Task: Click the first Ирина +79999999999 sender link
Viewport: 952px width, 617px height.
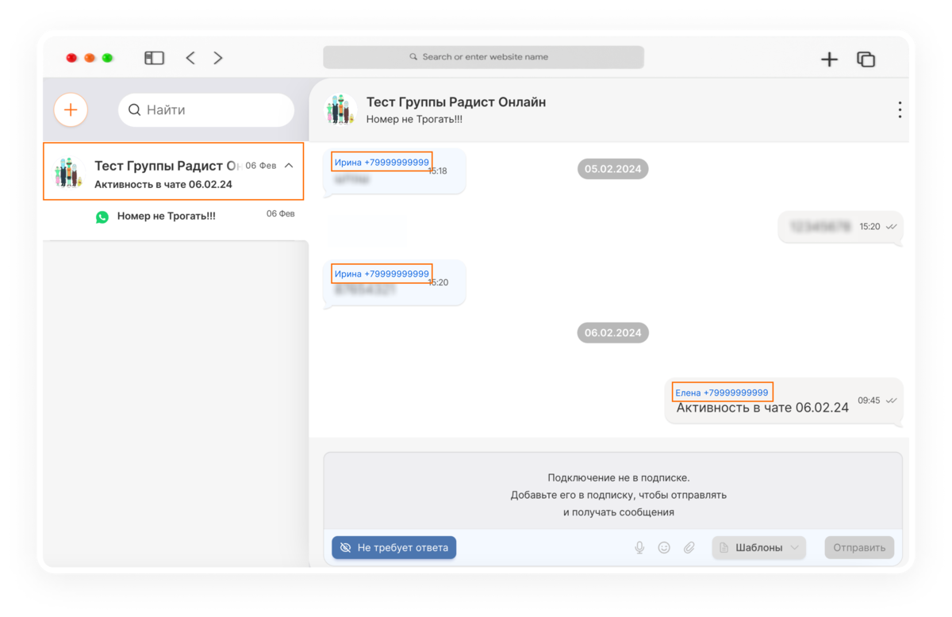Action: (x=382, y=163)
